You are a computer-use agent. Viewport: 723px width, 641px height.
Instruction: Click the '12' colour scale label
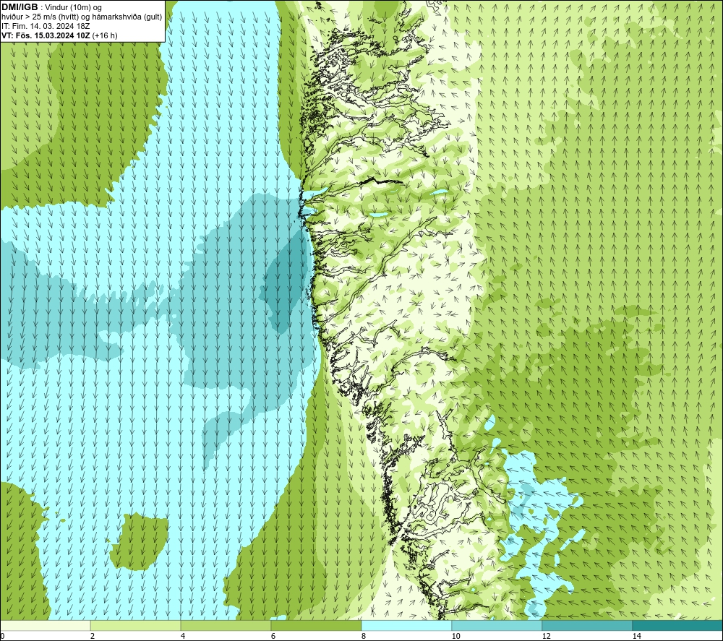coord(546,637)
